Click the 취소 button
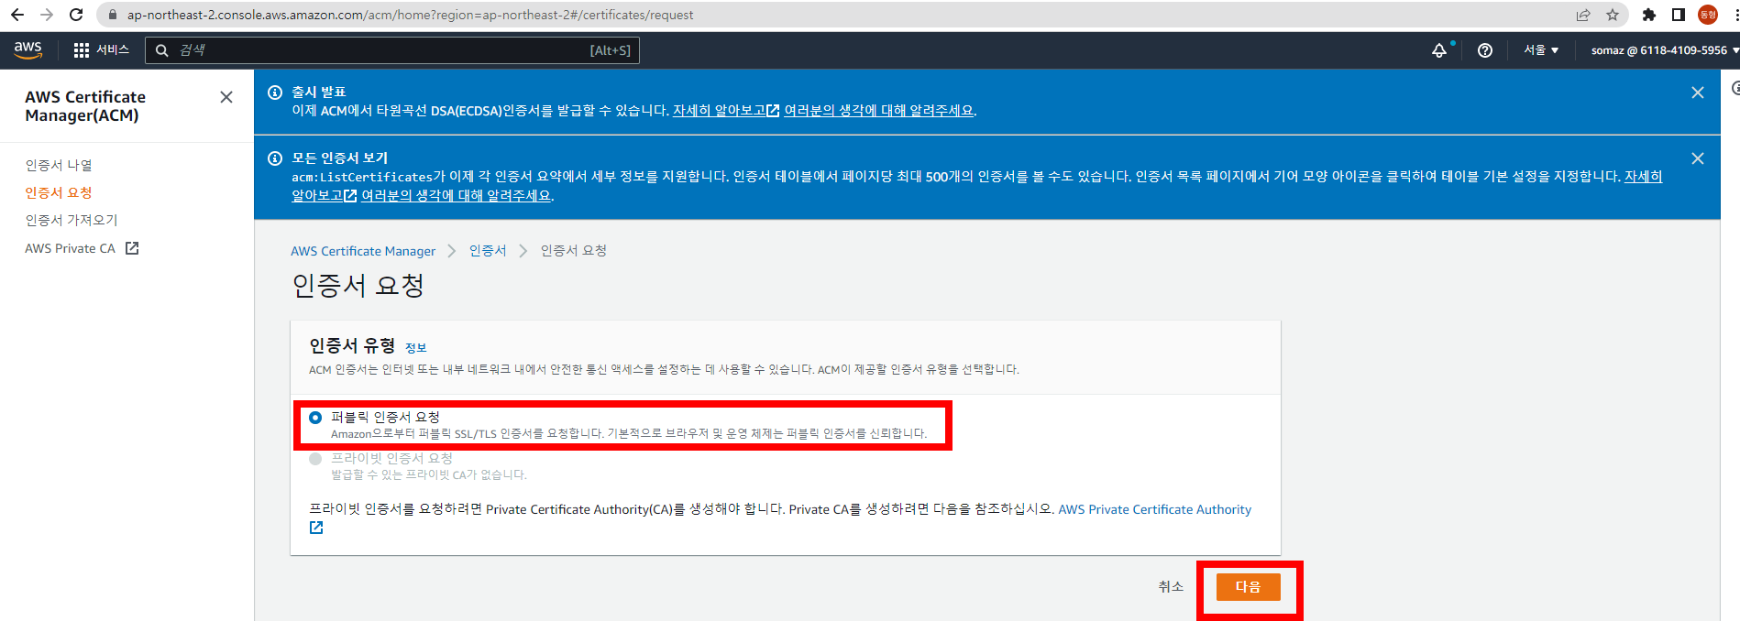 pos(1171,587)
